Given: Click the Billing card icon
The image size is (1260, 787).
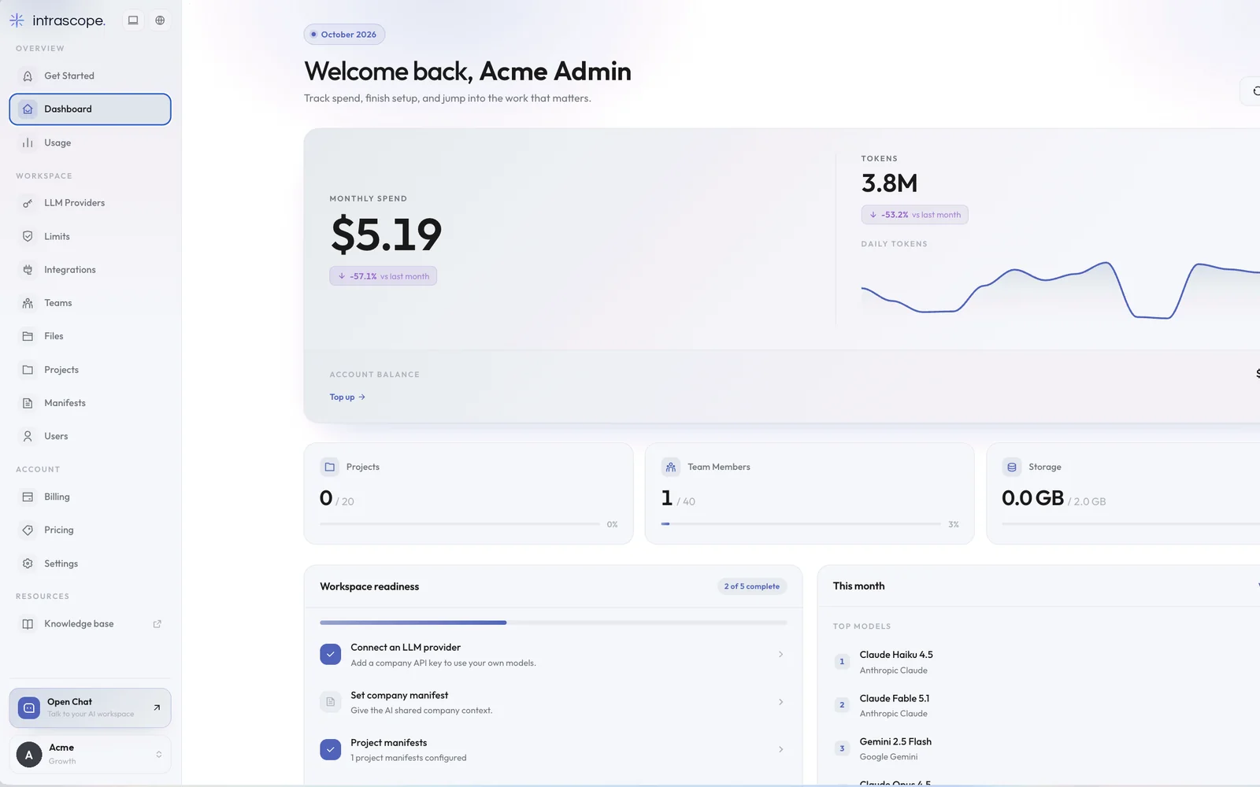Looking at the screenshot, I should (x=28, y=497).
